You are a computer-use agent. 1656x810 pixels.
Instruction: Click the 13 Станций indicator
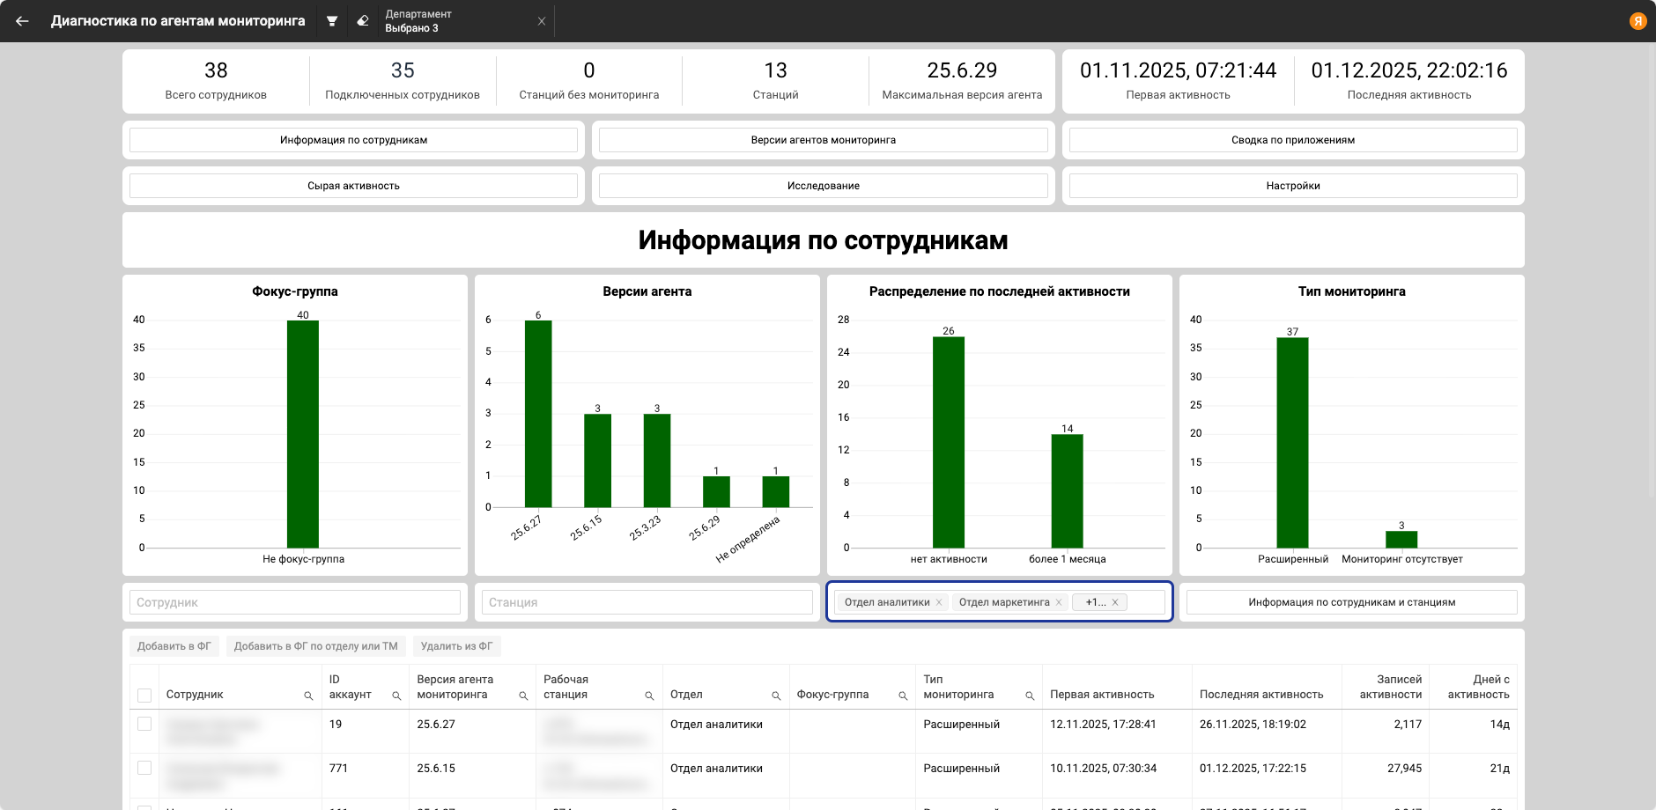click(x=775, y=81)
